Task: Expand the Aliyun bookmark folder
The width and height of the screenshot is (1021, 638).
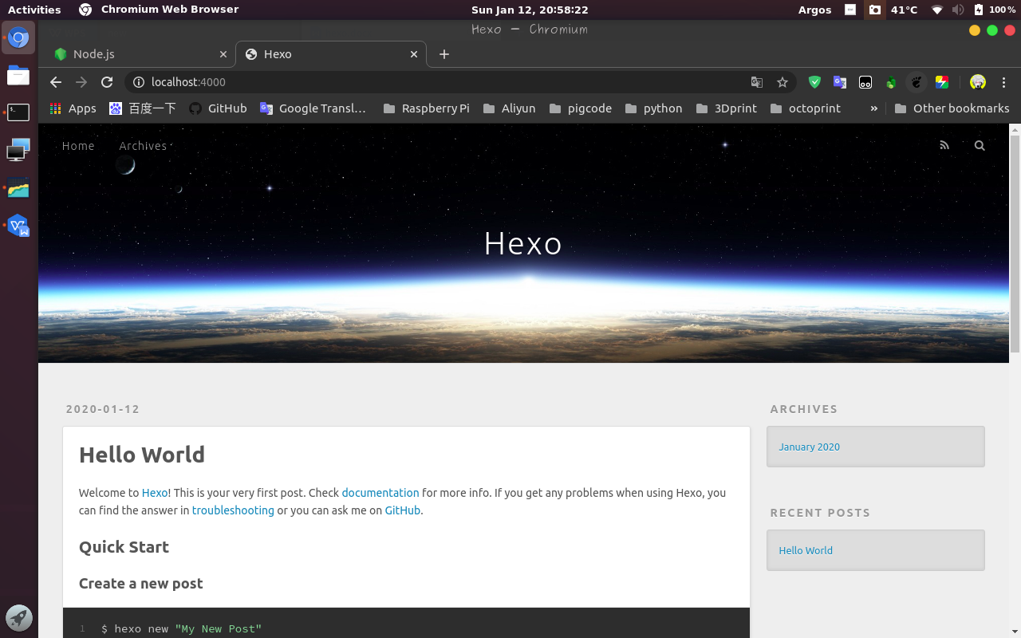Action: click(509, 108)
